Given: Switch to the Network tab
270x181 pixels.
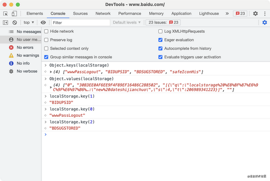Looking at the screenshot, I should [x=103, y=14].
